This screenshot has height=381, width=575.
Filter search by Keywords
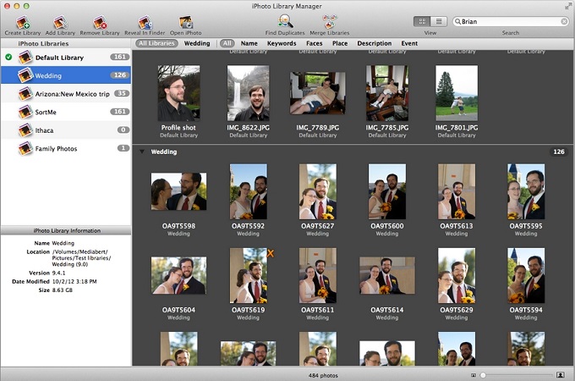coord(282,43)
